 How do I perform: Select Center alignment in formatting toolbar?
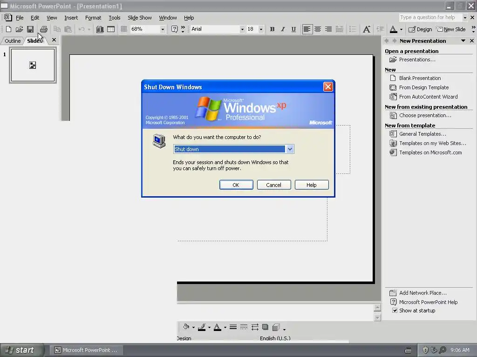click(x=318, y=29)
